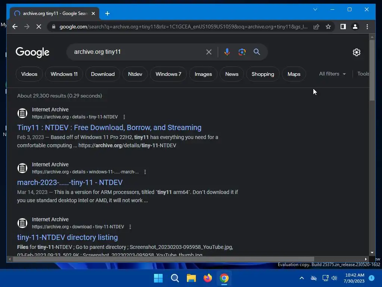Switch to Shopping results
Screen dimensions: 382x287
pos(263,74)
